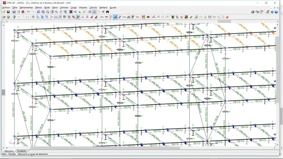Click the binoculars search icon
This screenshot has width=283, height=159.
pos(107,12)
